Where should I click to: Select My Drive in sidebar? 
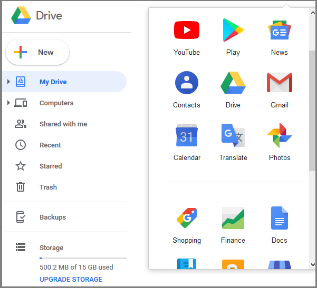point(64,82)
